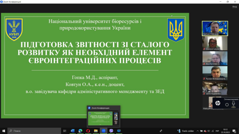239x134 pixels.
Task: Select Faichuk Oleksandr's video tile
Action: pyautogui.click(x=215, y=28)
